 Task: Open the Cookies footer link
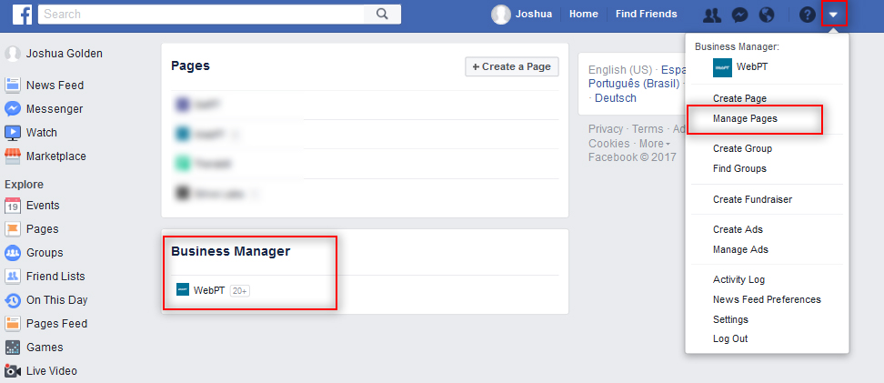(608, 144)
